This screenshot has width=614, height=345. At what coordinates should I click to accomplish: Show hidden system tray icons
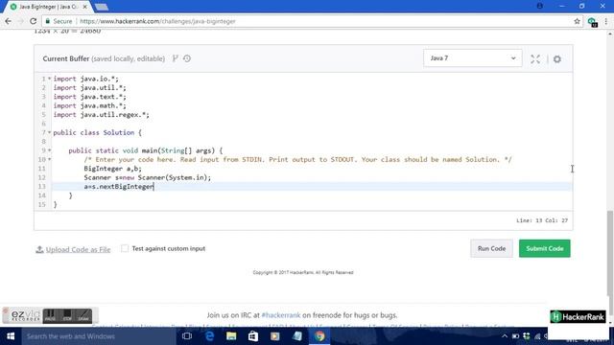[505, 336]
